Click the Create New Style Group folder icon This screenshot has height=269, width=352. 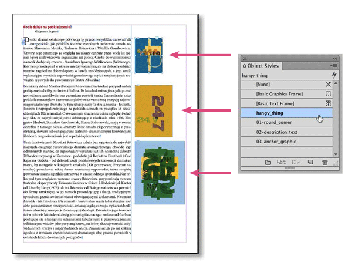pyautogui.click(x=268, y=162)
